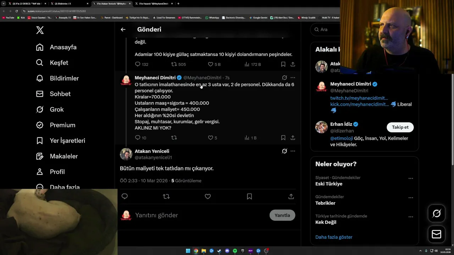Repost the tweet showing 505 reposts
Screen dimensions: 454x255
tap(178, 64)
